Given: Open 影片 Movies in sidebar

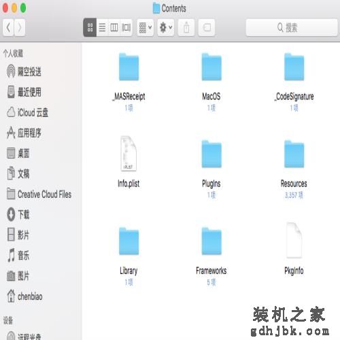Looking at the screenshot, I should click(x=18, y=235).
